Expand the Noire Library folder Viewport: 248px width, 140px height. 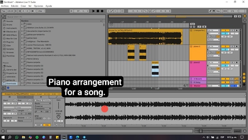[22, 59]
